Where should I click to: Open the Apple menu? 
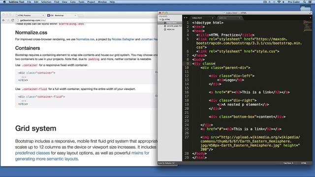click(4, 2)
